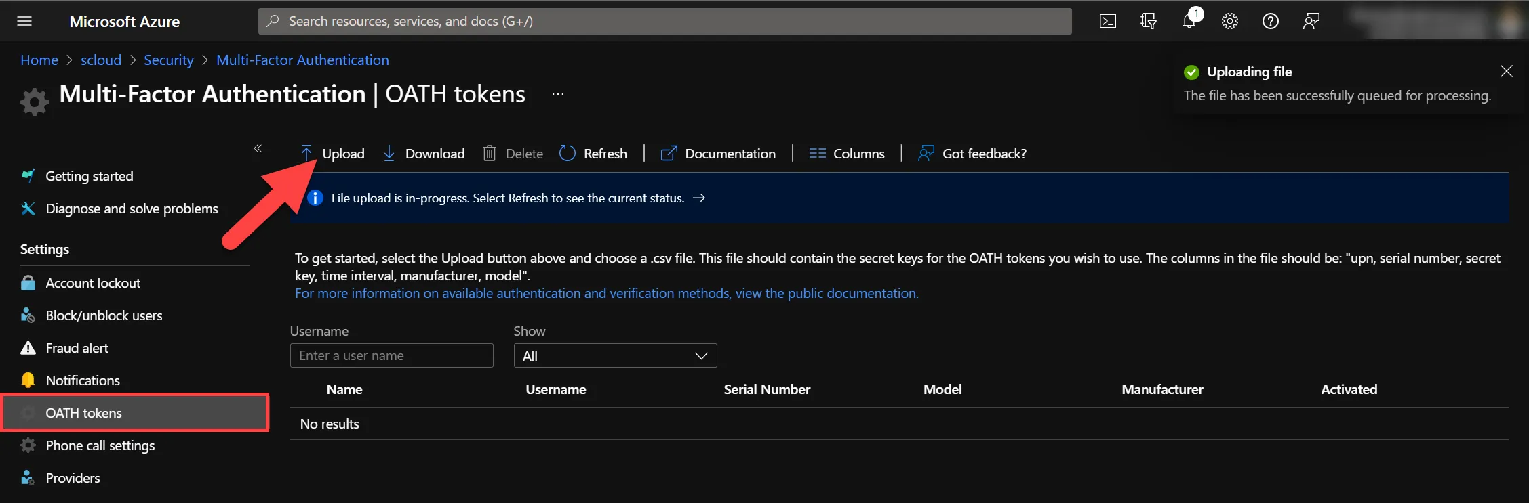The image size is (1529, 503).
Task: Open the notifications bell
Action: coord(1190,21)
